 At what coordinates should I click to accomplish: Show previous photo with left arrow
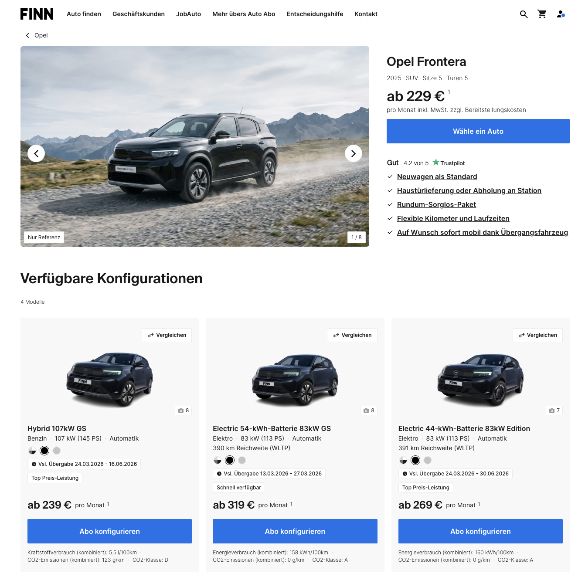click(36, 153)
